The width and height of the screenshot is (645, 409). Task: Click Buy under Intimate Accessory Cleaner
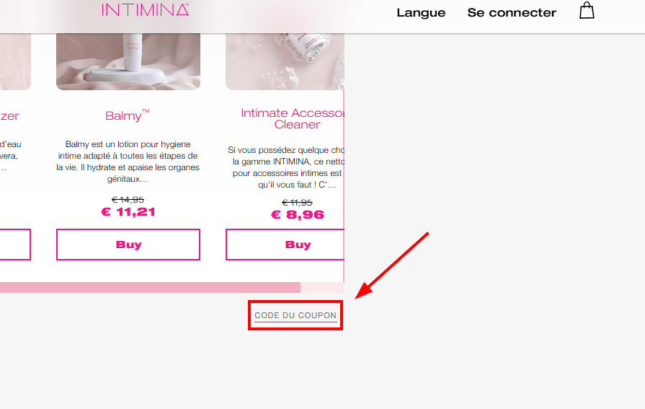(285, 245)
